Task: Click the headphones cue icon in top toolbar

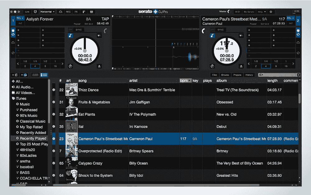Action: [x=61, y=12]
